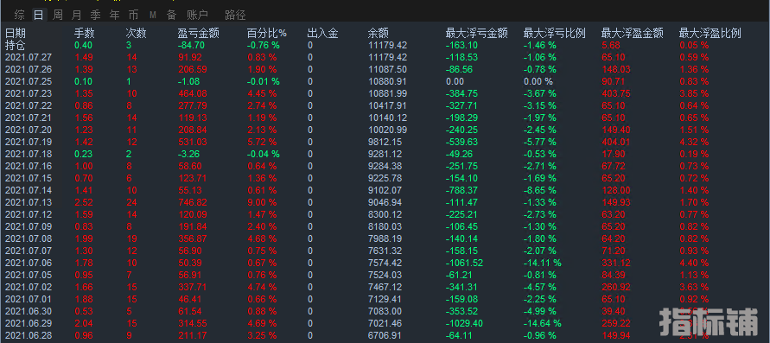Viewport: 770px width, 343px height.
Task: Switch to the 账户 account tab
Action: click(x=197, y=15)
